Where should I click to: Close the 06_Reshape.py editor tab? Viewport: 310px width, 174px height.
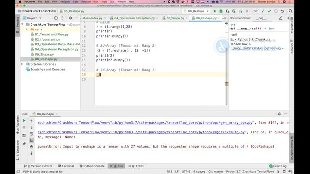click(x=219, y=18)
